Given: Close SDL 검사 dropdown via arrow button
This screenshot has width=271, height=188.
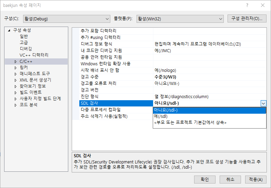Looking at the screenshot, I should 263,104.
